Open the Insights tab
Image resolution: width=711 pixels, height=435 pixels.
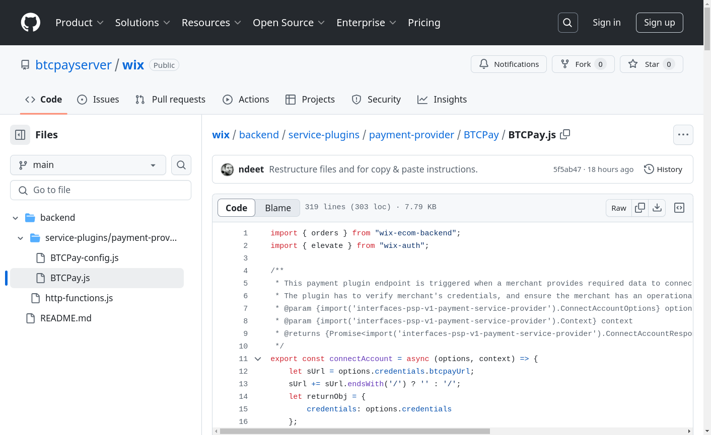(x=442, y=100)
